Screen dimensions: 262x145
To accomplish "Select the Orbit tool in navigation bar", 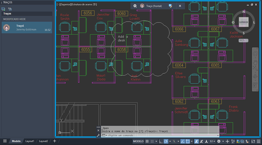I will pos(255,76).
